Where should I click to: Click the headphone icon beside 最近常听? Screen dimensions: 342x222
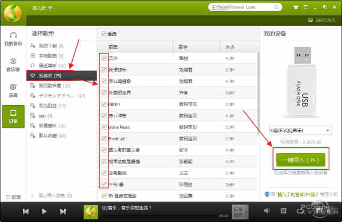point(33,65)
